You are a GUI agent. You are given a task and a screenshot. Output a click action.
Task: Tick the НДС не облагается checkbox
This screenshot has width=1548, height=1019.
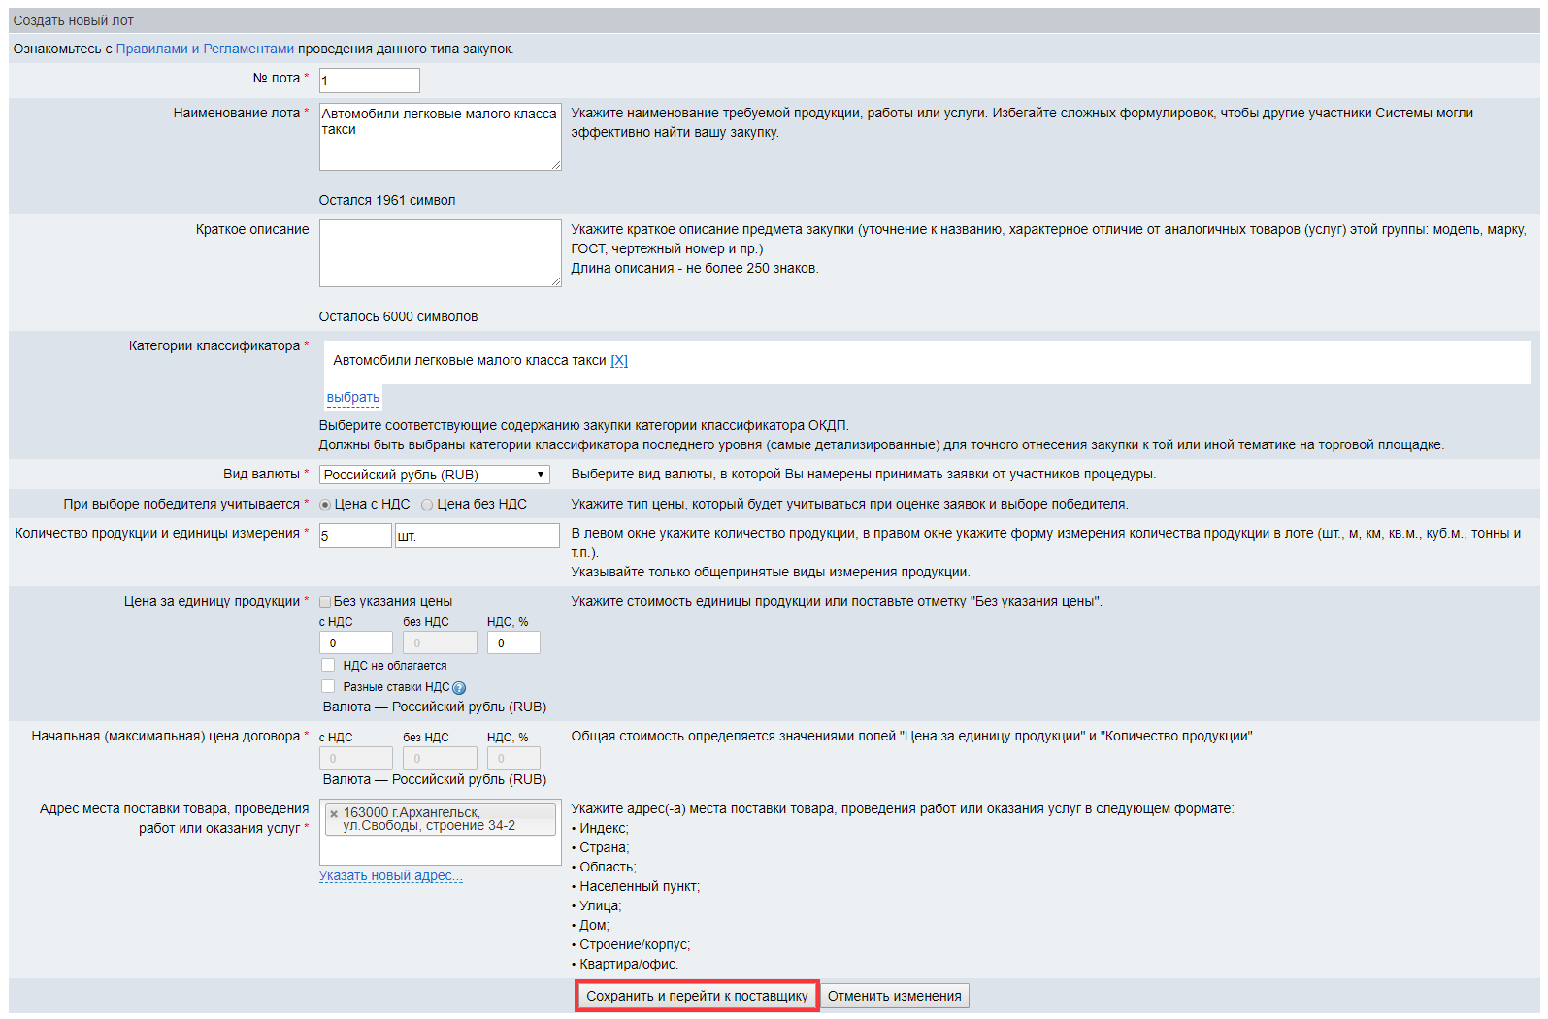coord(328,665)
